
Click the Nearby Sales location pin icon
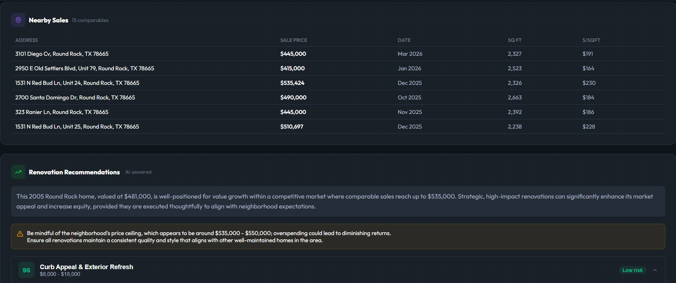(18, 20)
